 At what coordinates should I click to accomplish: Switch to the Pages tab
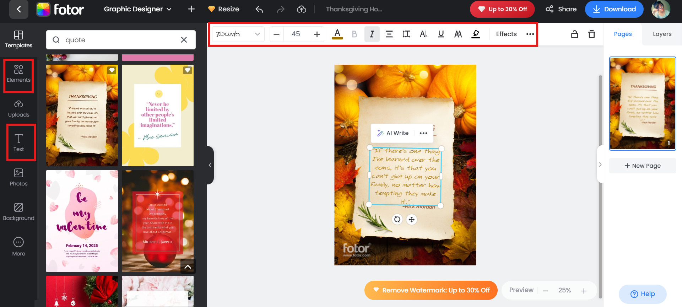(623, 34)
